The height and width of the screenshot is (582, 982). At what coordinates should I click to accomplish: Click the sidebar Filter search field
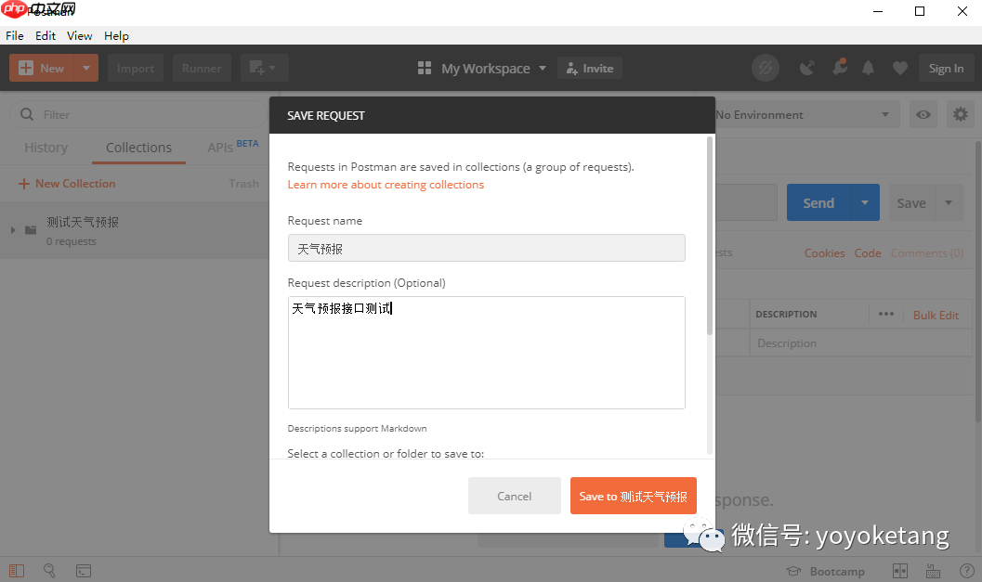tap(138, 114)
